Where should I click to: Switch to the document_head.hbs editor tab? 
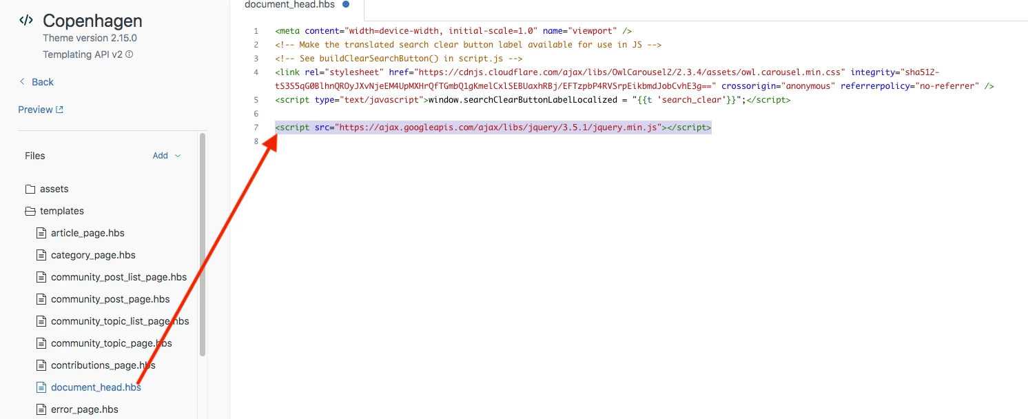[x=297, y=6]
